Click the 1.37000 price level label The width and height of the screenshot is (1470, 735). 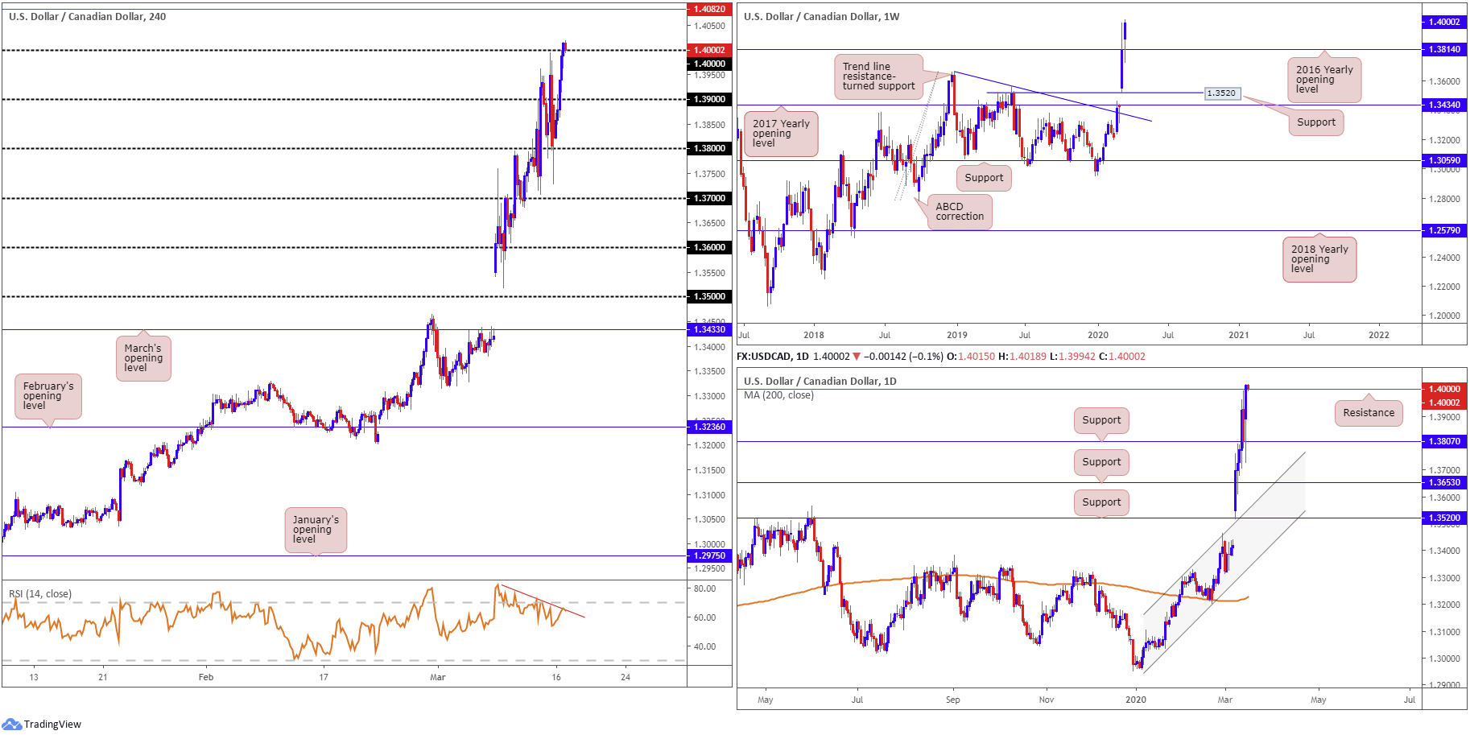point(709,198)
